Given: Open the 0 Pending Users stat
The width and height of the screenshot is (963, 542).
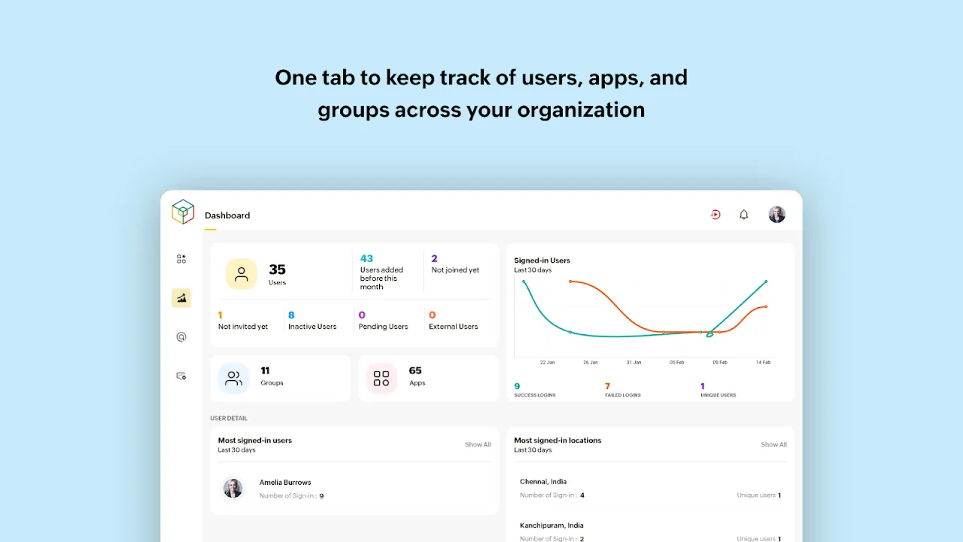Looking at the screenshot, I should [x=383, y=321].
